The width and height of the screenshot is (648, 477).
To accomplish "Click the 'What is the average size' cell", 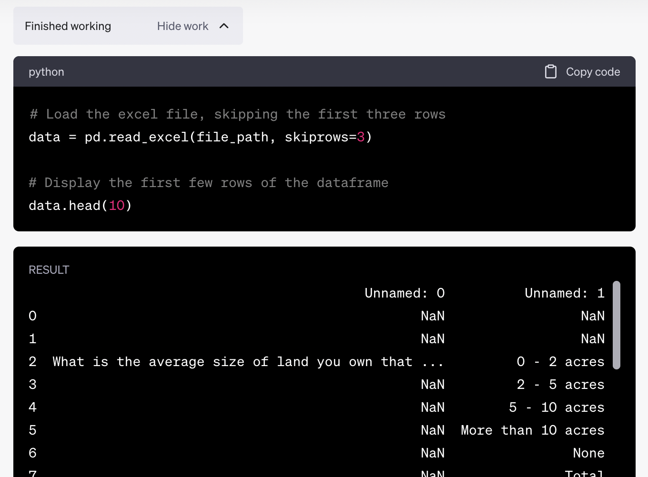I will point(248,362).
